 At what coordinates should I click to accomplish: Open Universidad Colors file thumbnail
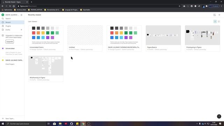coord(46,35)
